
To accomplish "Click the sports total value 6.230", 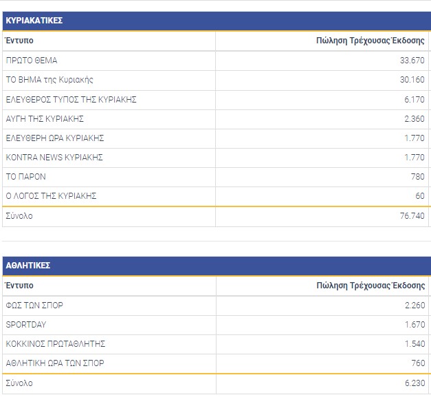I will [414, 383].
